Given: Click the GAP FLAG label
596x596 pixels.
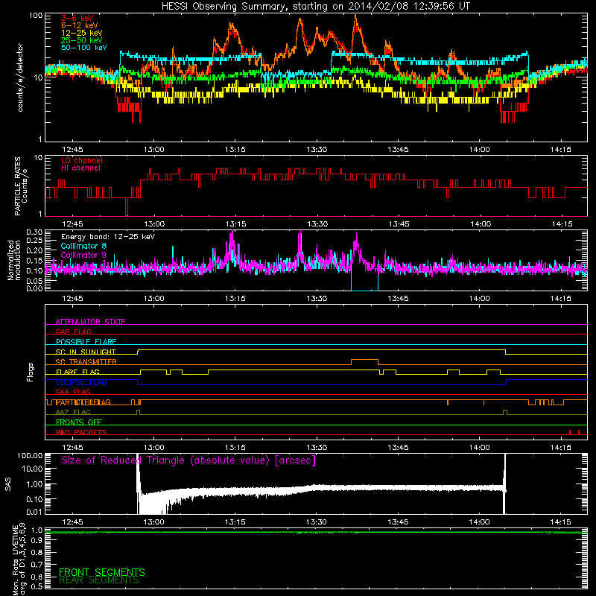Looking at the screenshot, I should pos(73,332).
